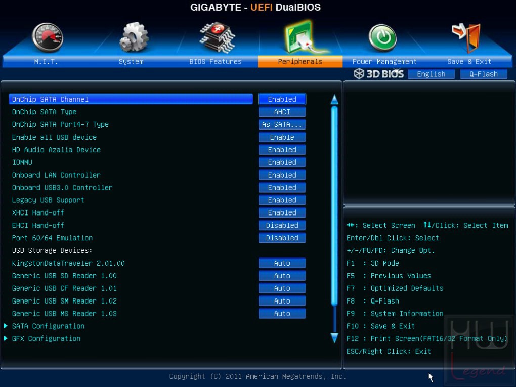516x387 pixels.
Task: Click the System gears icon
Action: pyautogui.click(x=134, y=37)
